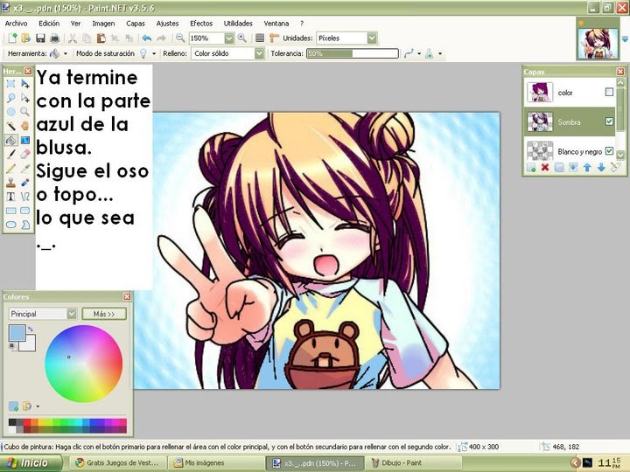This screenshot has width=630, height=472.
Task: Select the Lasso Select tool
Action: click(10, 98)
